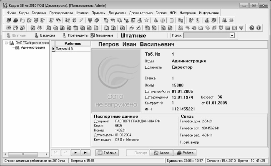Switch to the Вакансии list
The image size is (271, 166).
coord(45,35)
